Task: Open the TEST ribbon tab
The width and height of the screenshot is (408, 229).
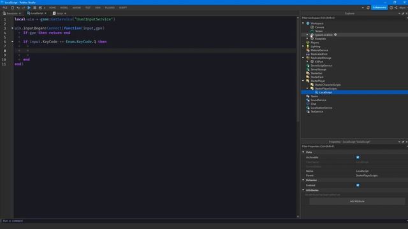Action: click(x=88, y=8)
